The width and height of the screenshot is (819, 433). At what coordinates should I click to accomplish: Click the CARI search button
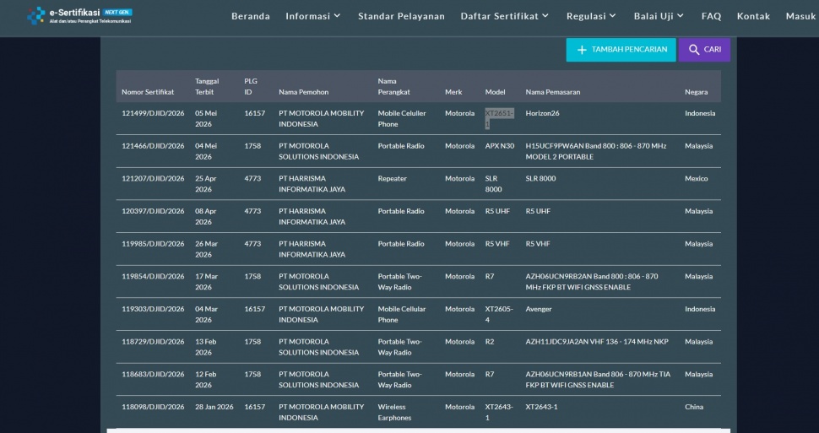[704, 50]
